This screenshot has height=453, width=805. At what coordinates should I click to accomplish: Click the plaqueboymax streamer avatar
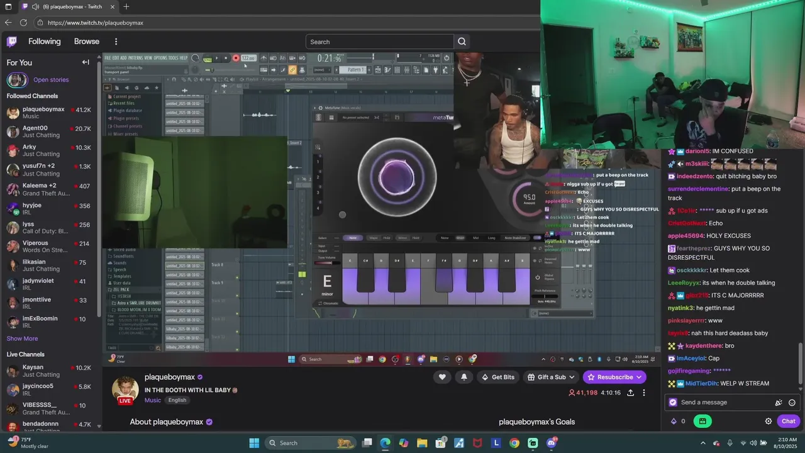point(125,389)
